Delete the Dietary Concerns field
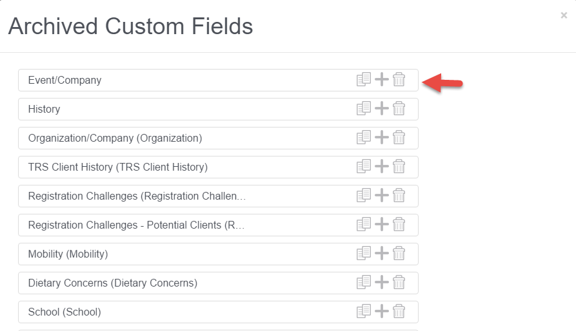The width and height of the screenshot is (576, 331). pyautogui.click(x=399, y=283)
